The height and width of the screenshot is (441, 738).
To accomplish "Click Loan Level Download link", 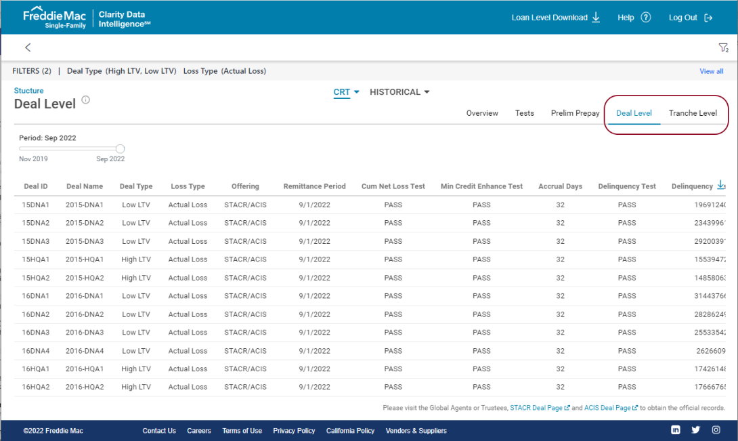I will click(549, 18).
